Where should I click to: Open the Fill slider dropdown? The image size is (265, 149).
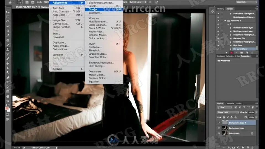[x=256, y=117]
